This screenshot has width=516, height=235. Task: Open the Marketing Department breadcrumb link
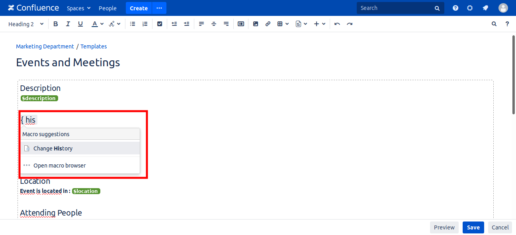(x=45, y=46)
